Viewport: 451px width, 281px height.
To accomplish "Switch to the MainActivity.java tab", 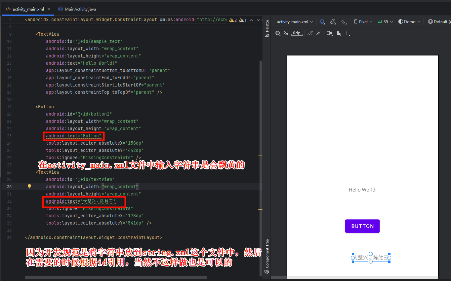I will tap(77, 9).
